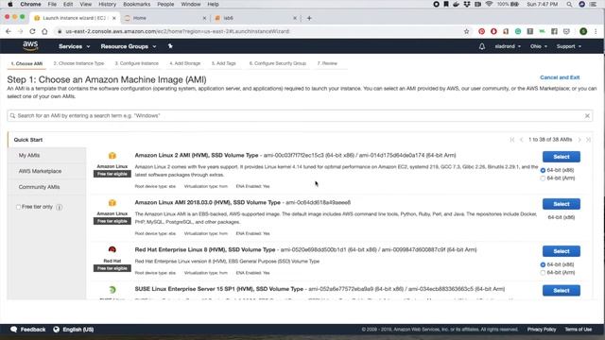Click the pin shortcut icon in AWS navbar
Viewport: 605px width, 340px height.
pyautogui.click(x=170, y=46)
